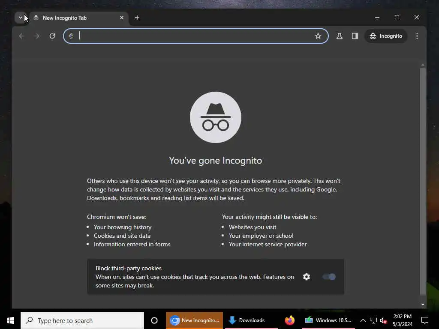Reload the current page
Viewport: 439px width, 329px height.
[52, 36]
